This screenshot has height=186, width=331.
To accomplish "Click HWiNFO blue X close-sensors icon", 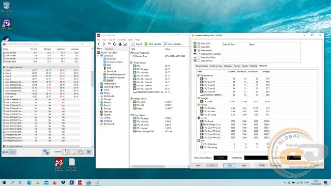I will click(x=89, y=152).
